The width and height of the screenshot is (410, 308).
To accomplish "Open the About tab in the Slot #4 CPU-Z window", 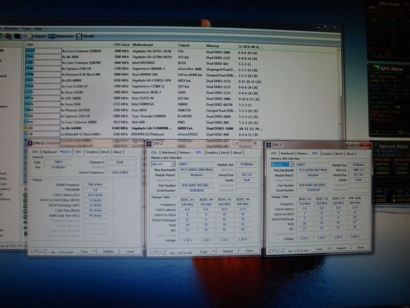I will (x=350, y=154).
